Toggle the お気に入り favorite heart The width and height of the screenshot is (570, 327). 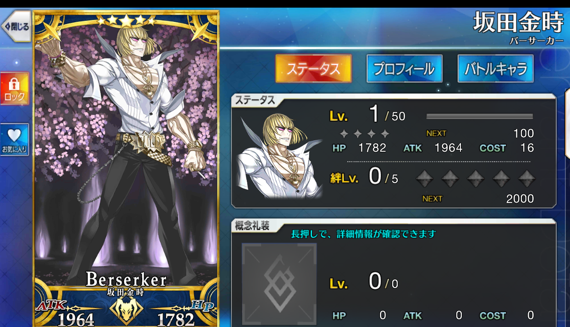15,139
